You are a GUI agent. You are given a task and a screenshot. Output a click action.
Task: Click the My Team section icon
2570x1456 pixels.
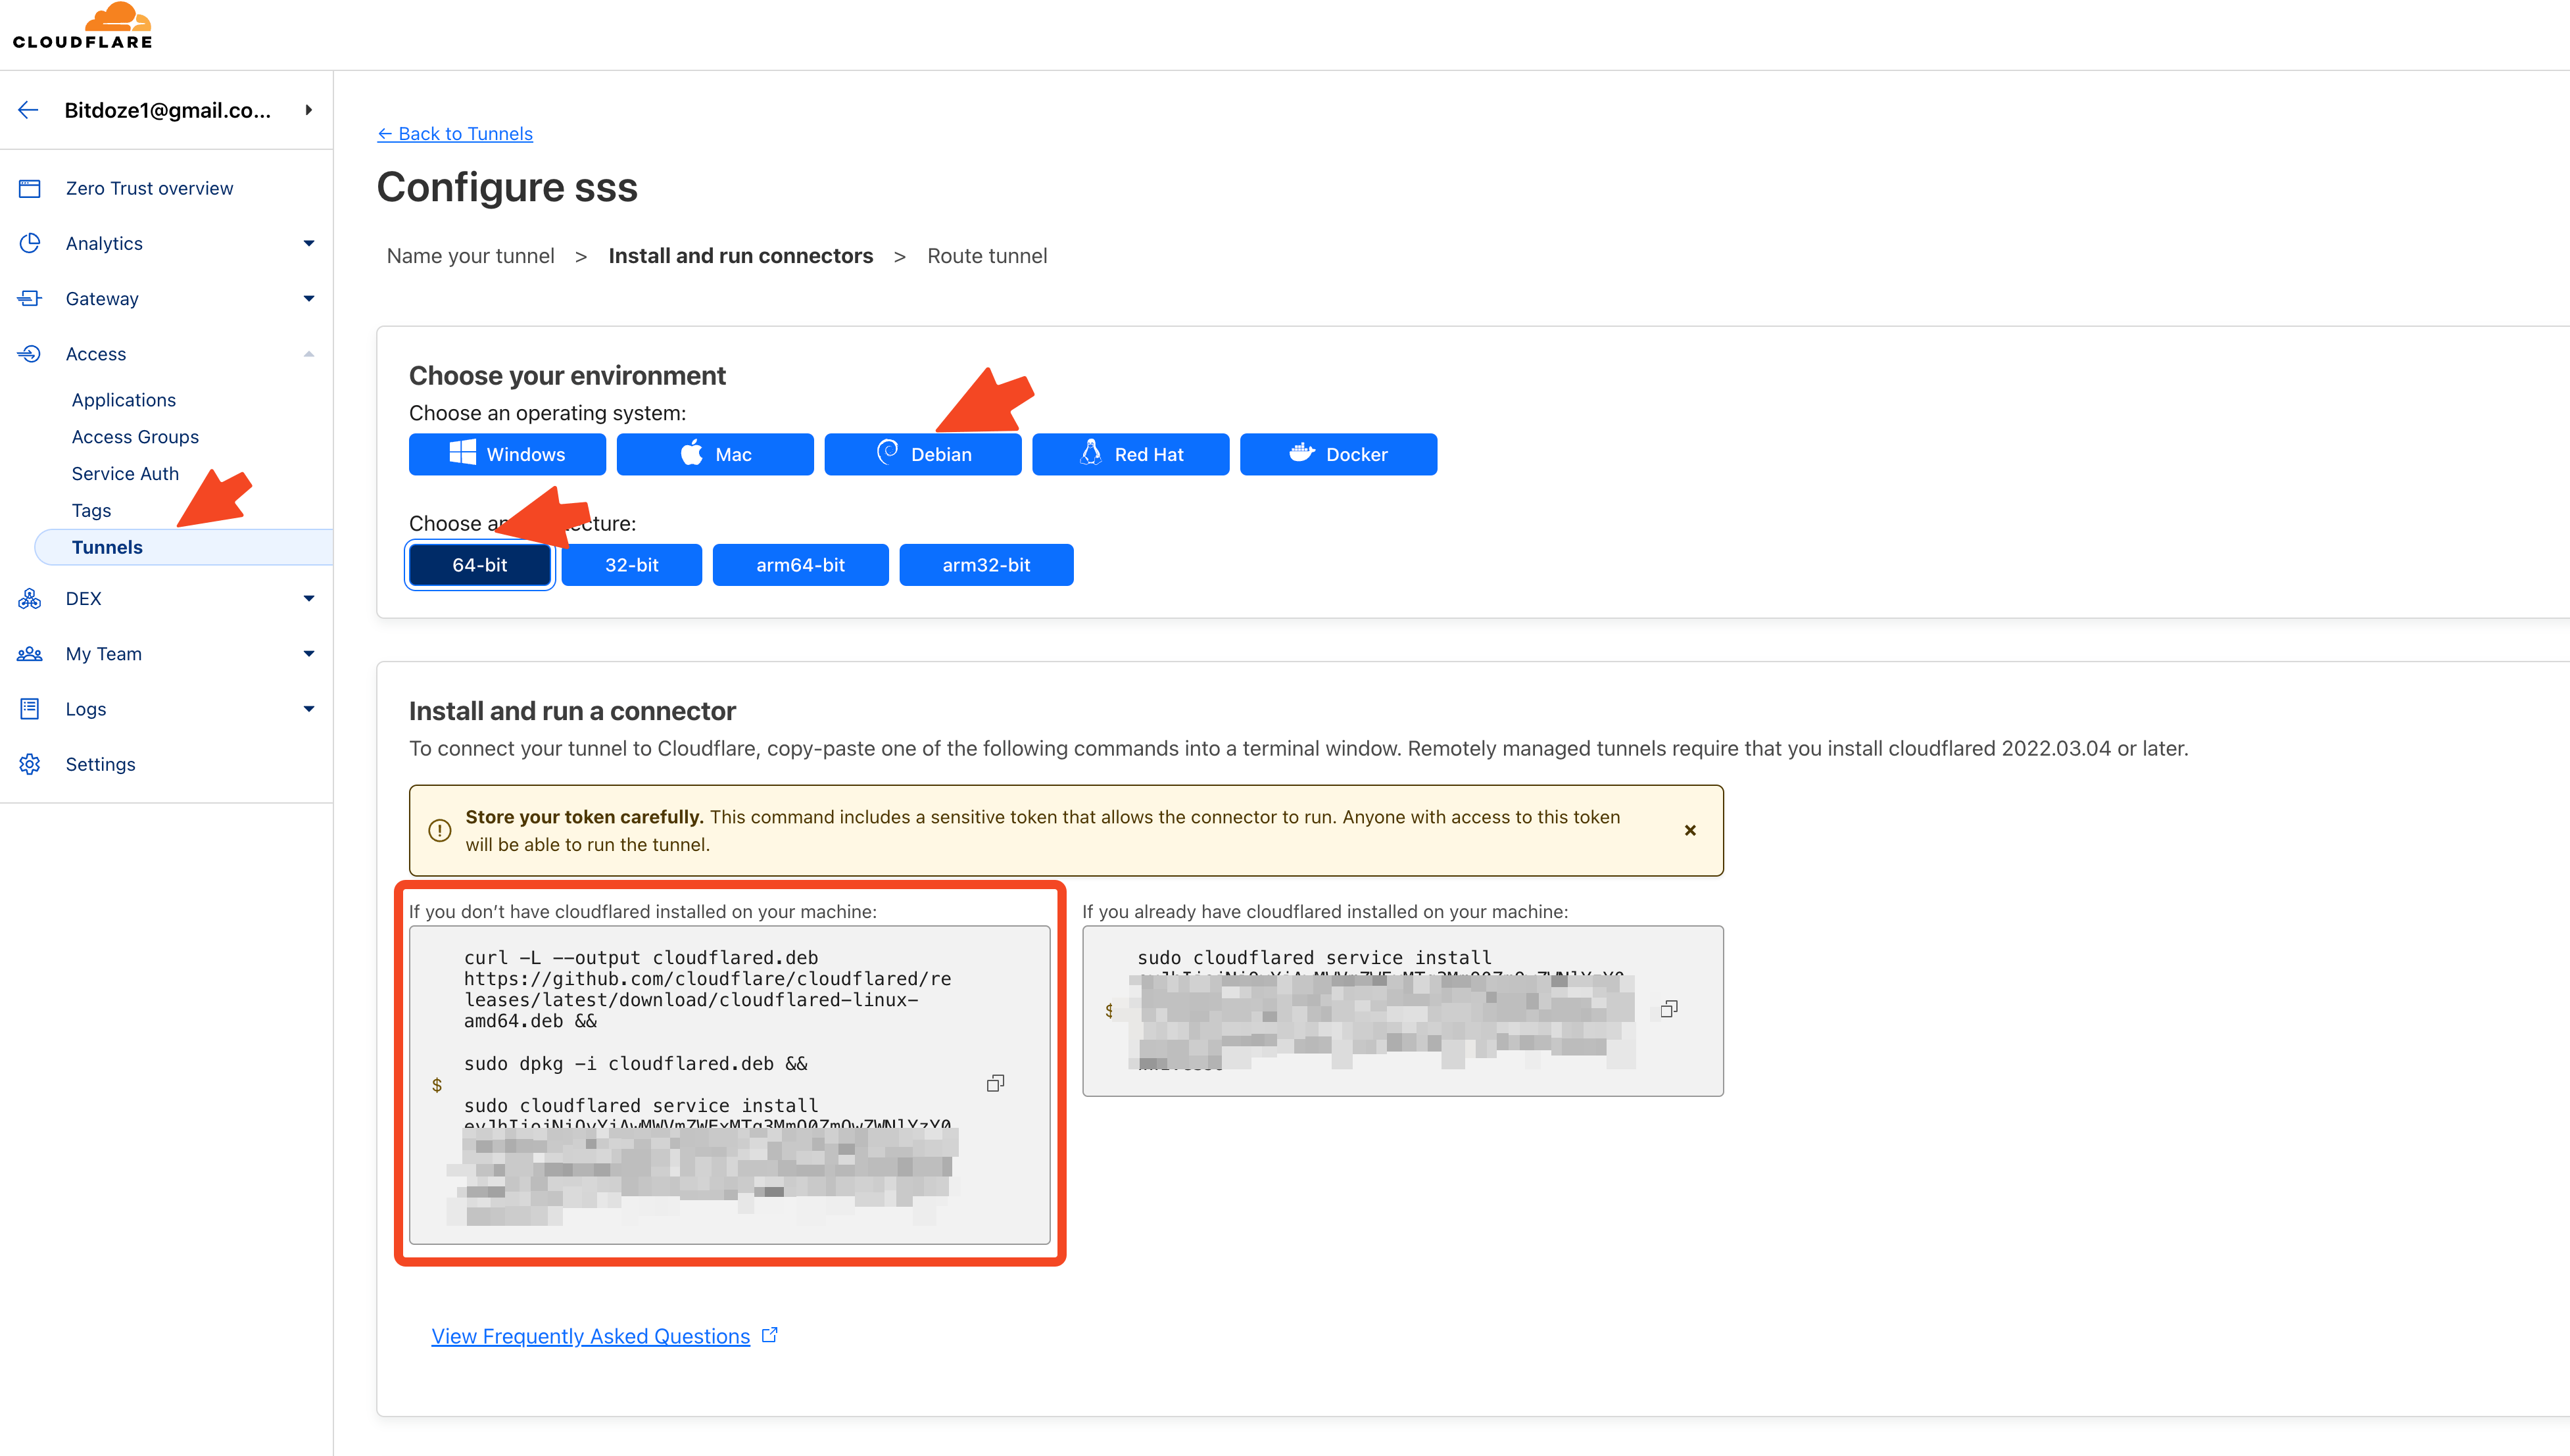point(30,653)
